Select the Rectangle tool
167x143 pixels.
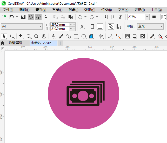(x=76, y=37)
